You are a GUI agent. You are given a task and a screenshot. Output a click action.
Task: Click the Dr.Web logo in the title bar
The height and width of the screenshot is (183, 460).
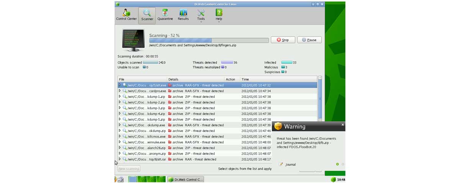(x=117, y=4)
